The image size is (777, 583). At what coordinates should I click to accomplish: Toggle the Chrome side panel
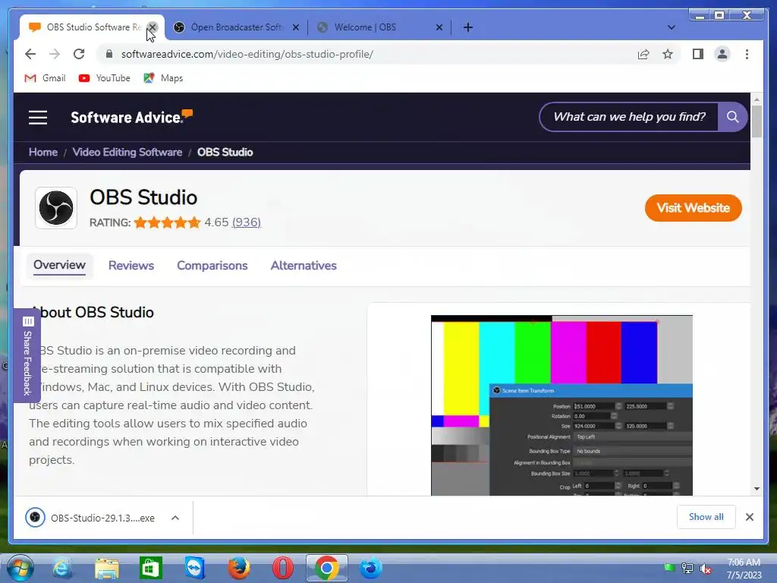(x=698, y=54)
